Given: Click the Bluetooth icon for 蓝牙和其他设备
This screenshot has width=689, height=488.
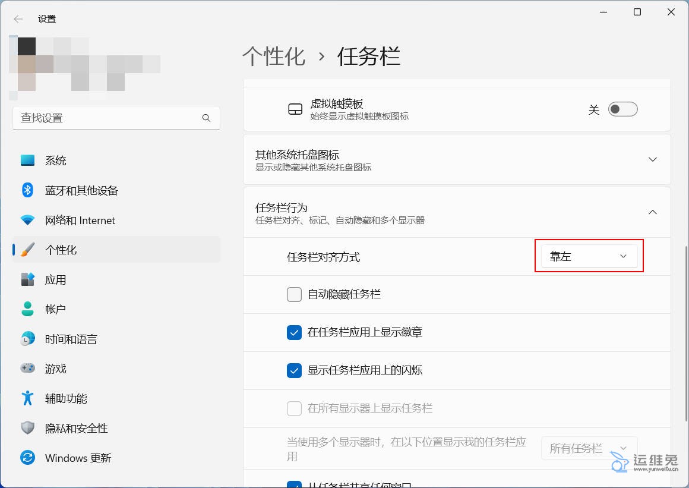Looking at the screenshot, I should tap(27, 190).
